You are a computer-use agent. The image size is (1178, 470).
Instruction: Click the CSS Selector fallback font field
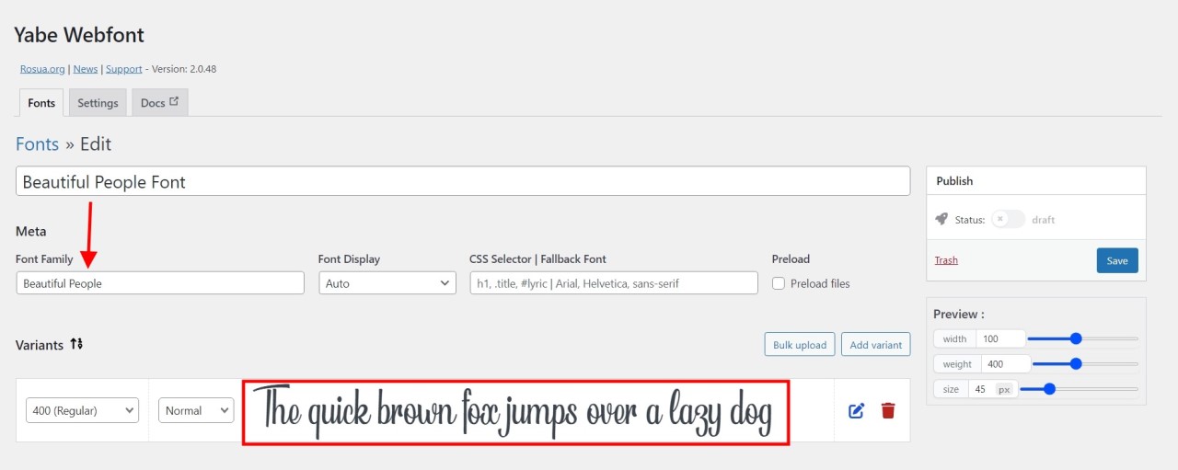(x=614, y=283)
